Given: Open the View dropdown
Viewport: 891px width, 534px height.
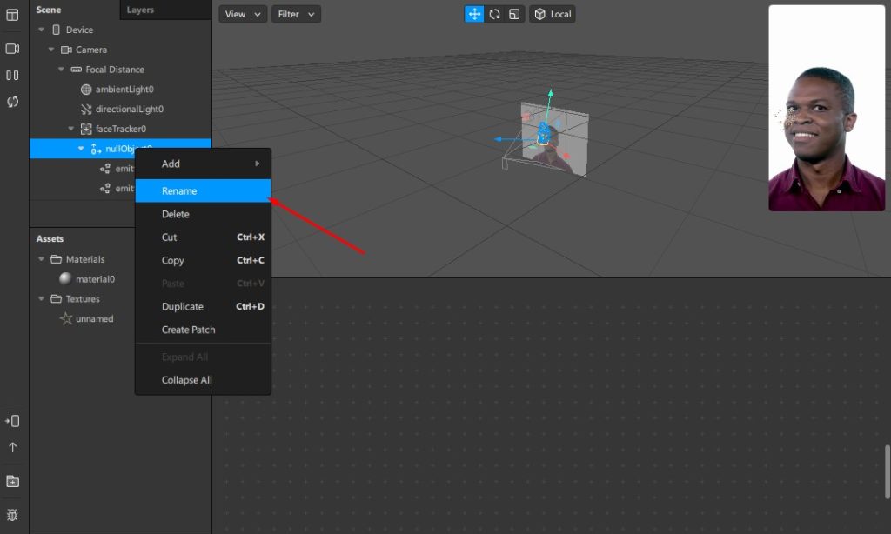Looking at the screenshot, I should [x=243, y=14].
